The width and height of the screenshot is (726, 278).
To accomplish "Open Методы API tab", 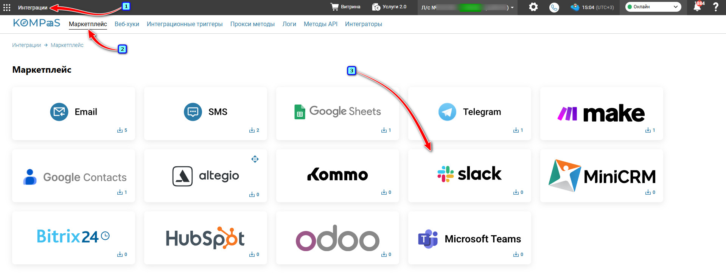I will [320, 24].
